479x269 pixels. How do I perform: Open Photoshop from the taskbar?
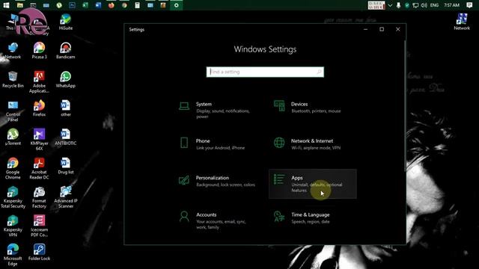[x=72, y=5]
